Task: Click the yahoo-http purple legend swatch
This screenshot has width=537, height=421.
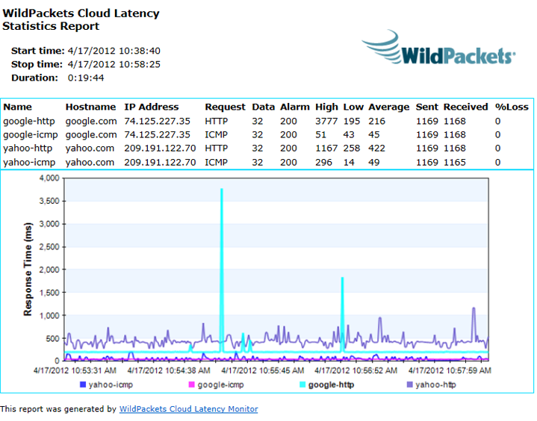Action: click(409, 384)
